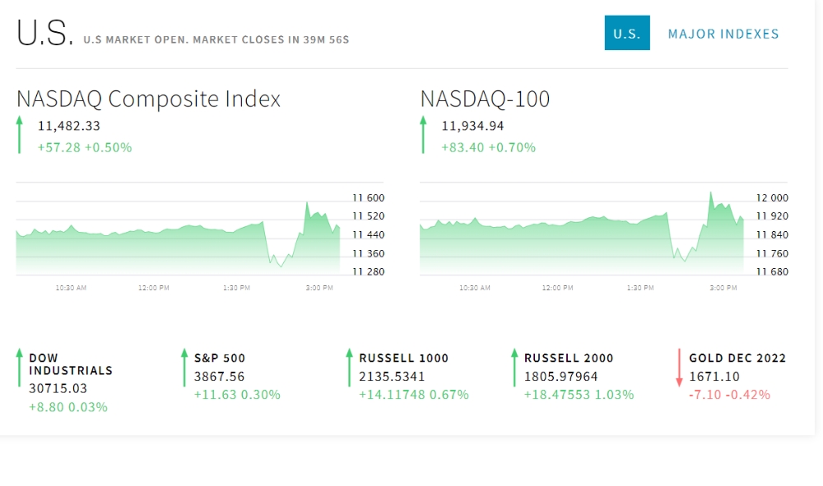Select the change +14.11748 0.67%
This screenshot has height=486, width=823.
(414, 394)
